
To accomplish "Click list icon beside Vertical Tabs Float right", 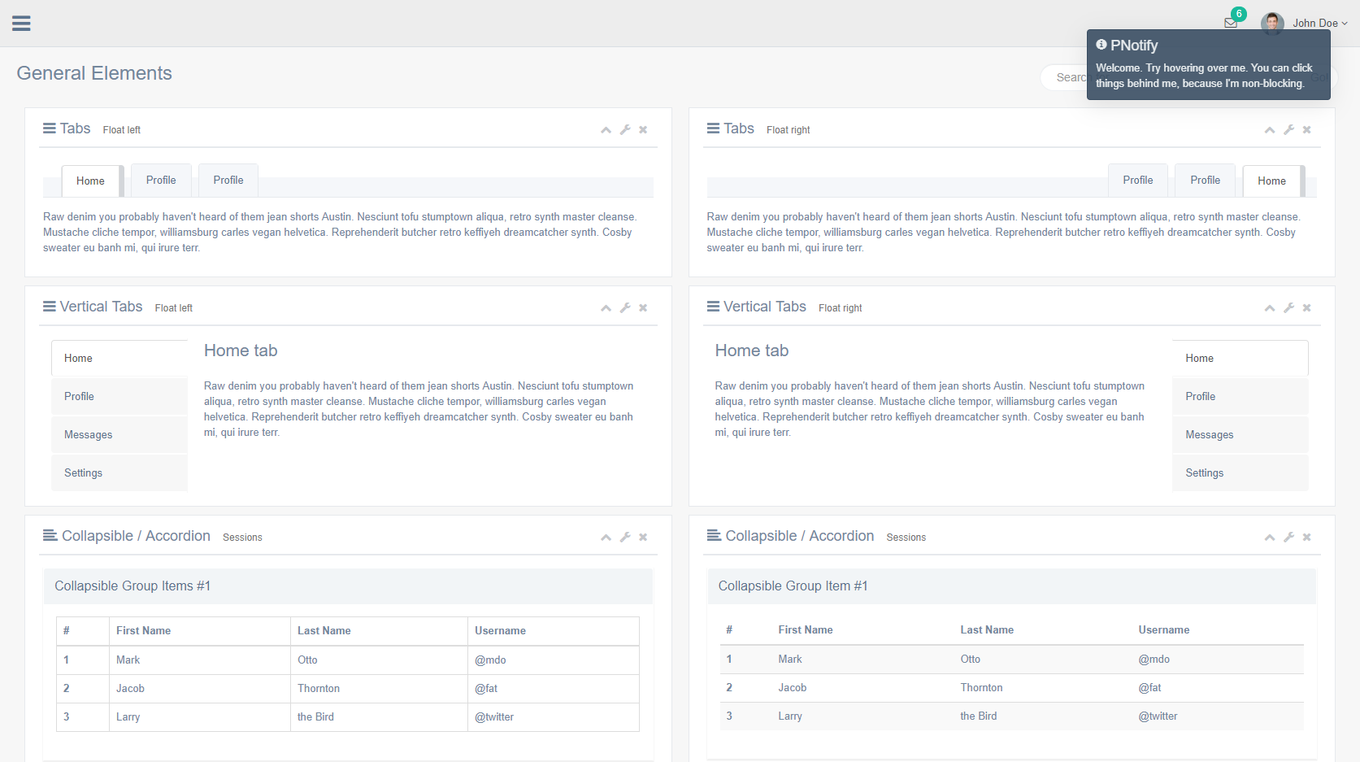I will (713, 307).
